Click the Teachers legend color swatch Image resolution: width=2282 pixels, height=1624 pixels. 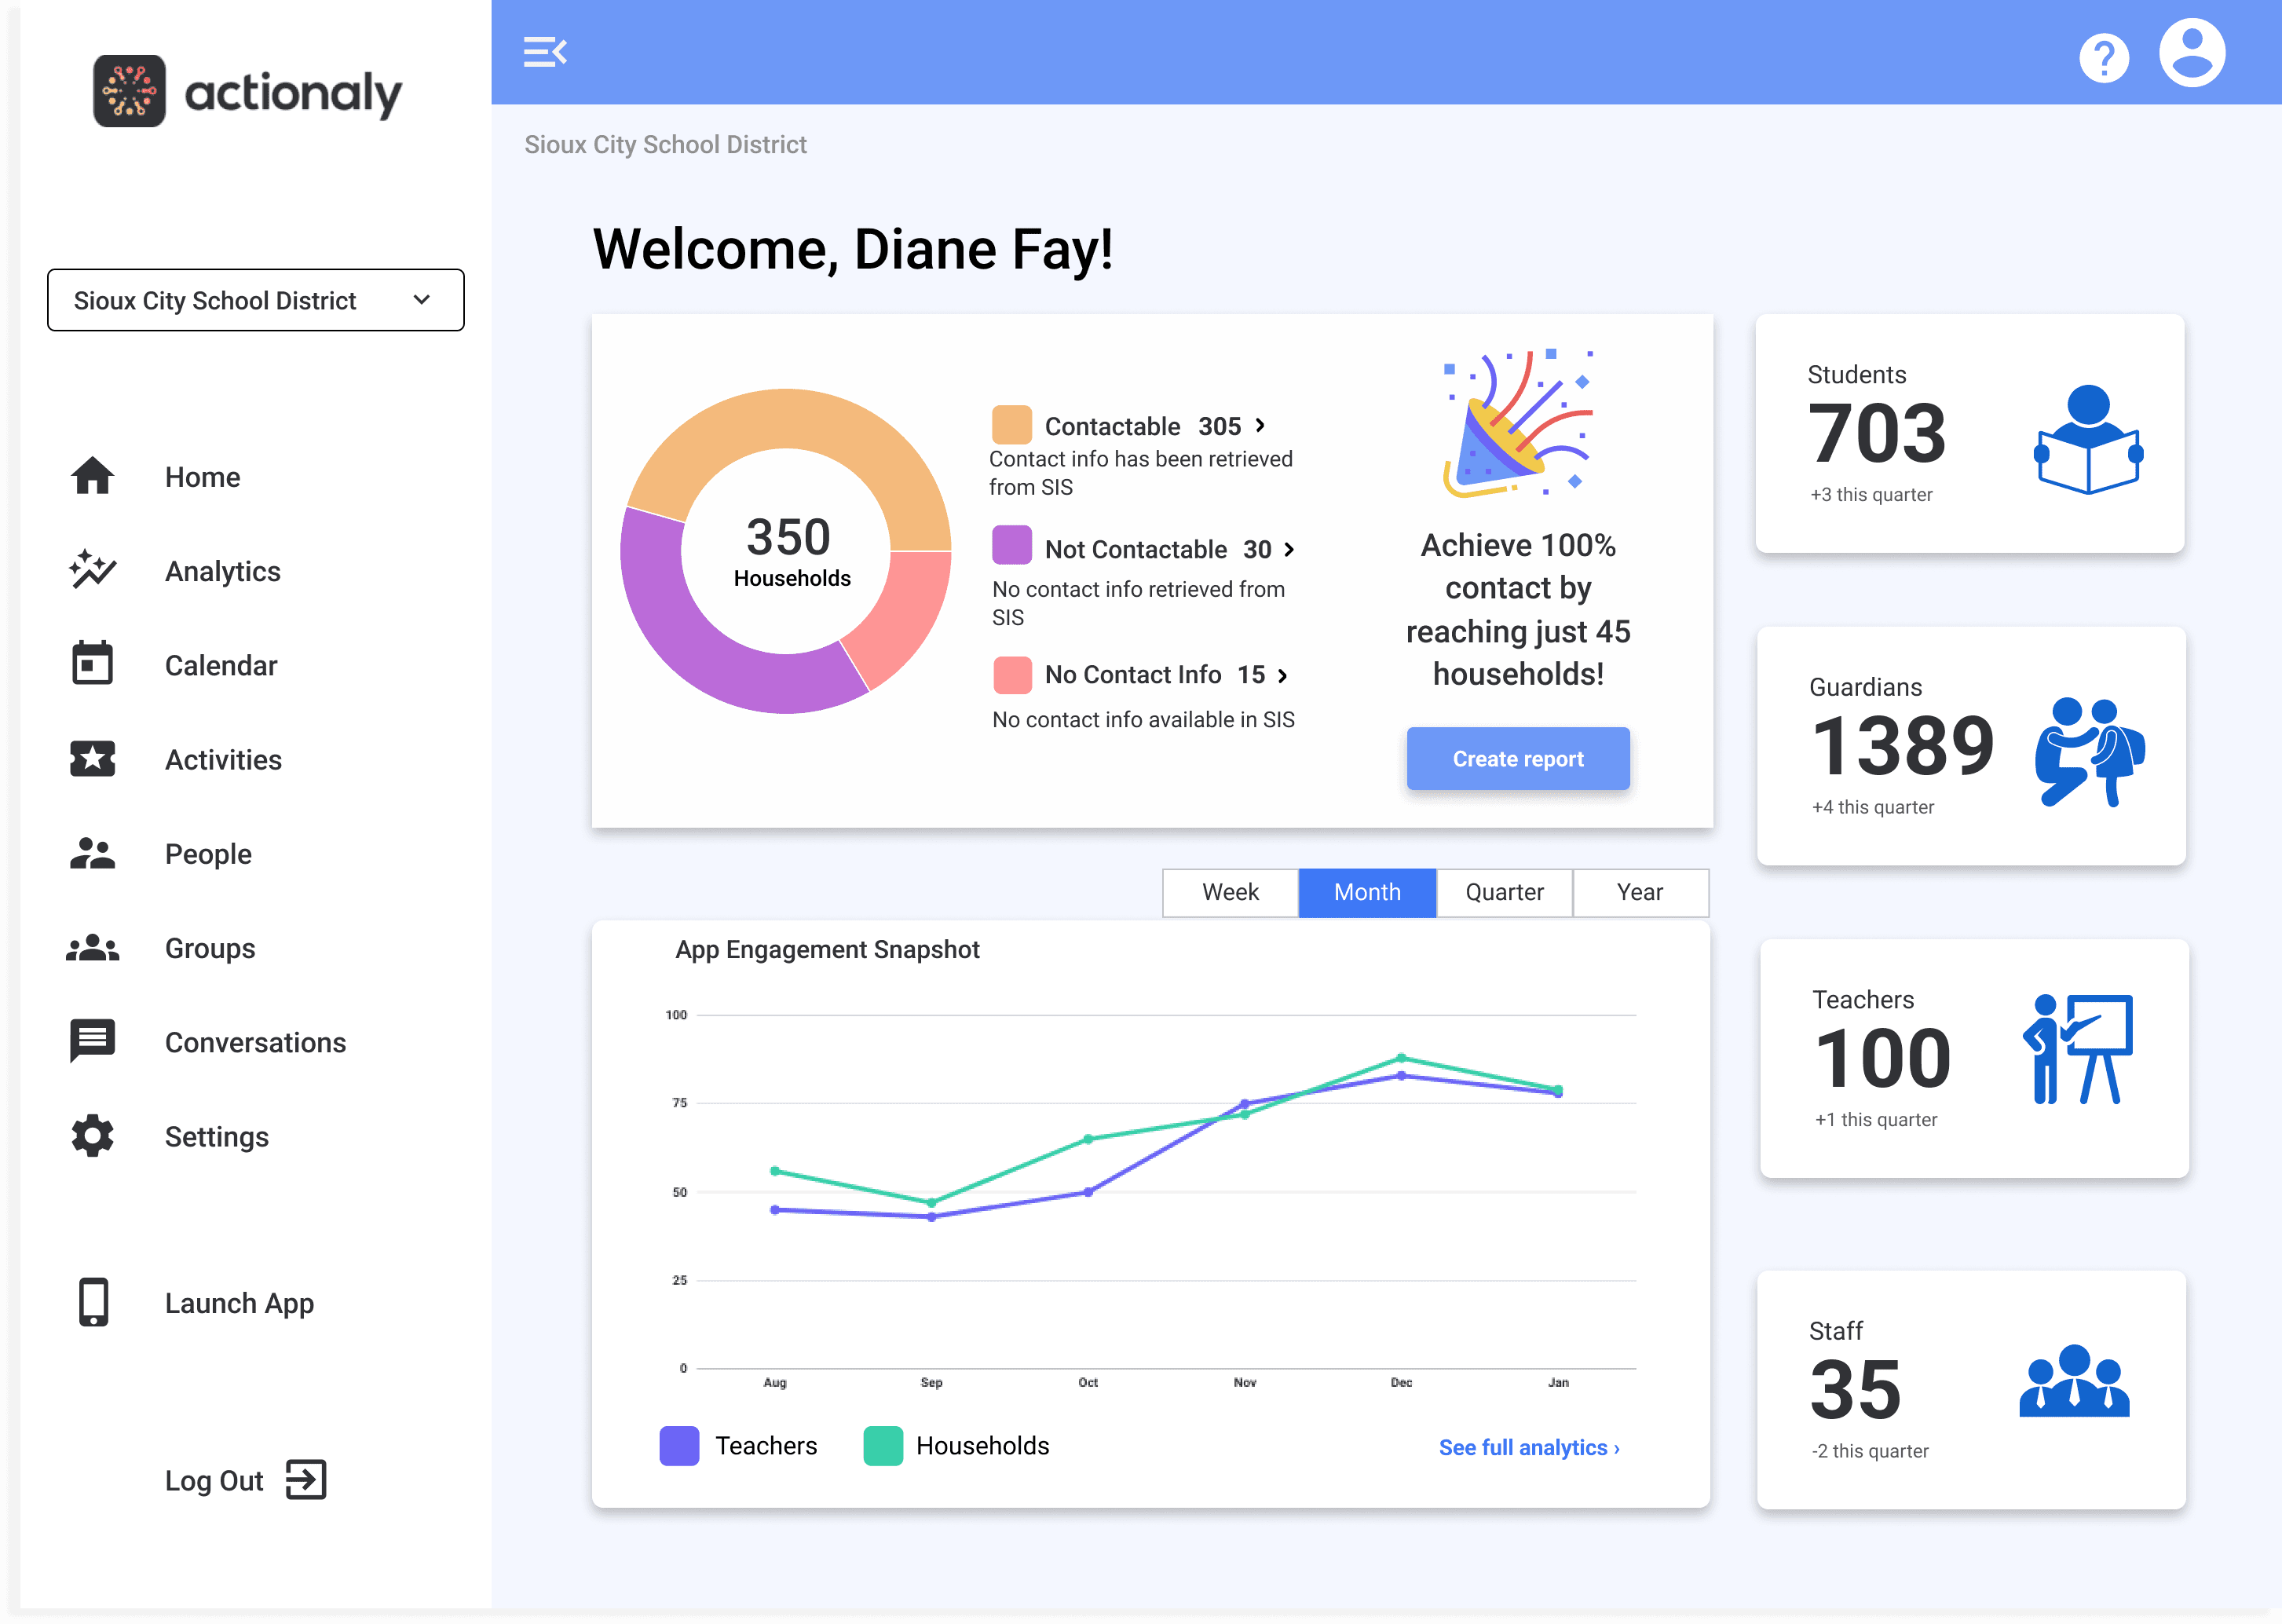click(x=679, y=1446)
